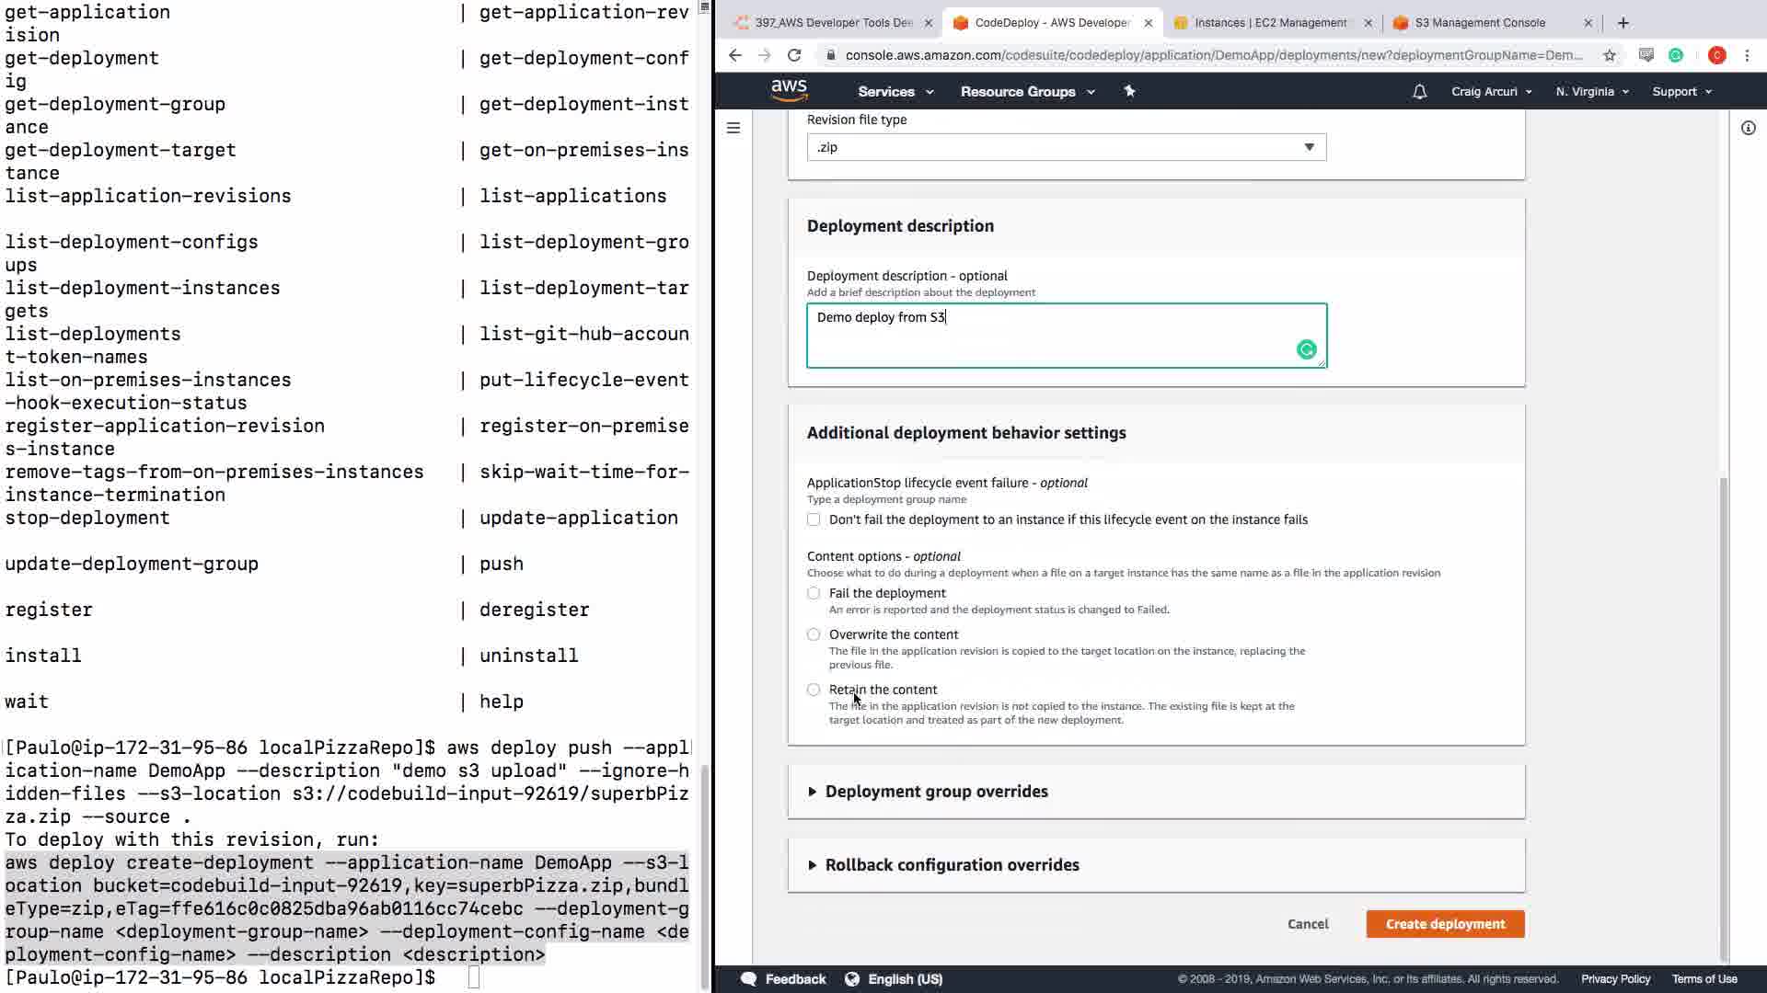Image resolution: width=1767 pixels, height=993 pixels.
Task: Open the Revision file type dropdown
Action: pos(1066,147)
